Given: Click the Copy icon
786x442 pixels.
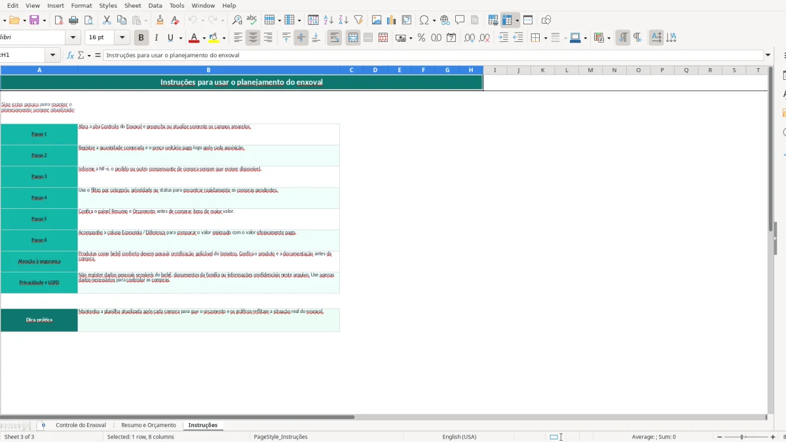Looking at the screenshot, I should [x=121, y=20].
